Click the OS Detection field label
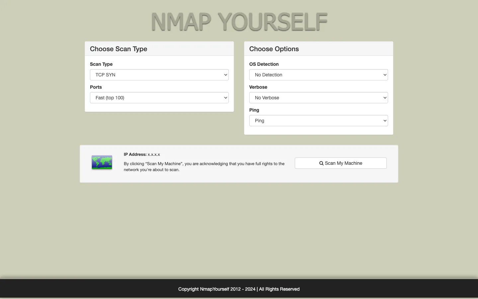The width and height of the screenshot is (478, 299). click(x=264, y=64)
